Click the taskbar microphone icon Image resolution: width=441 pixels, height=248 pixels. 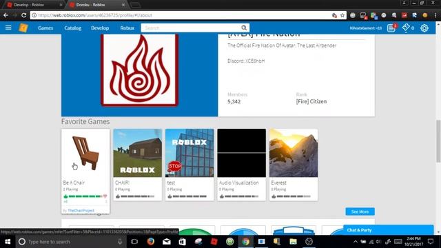[120, 242]
